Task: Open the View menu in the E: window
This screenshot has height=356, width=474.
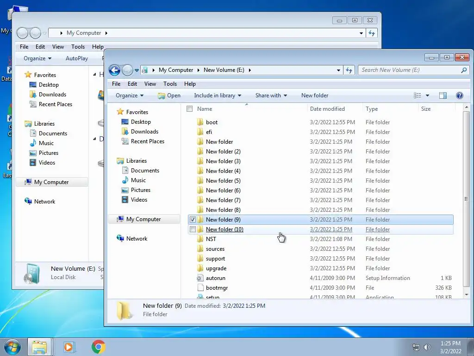Action: tap(150, 84)
